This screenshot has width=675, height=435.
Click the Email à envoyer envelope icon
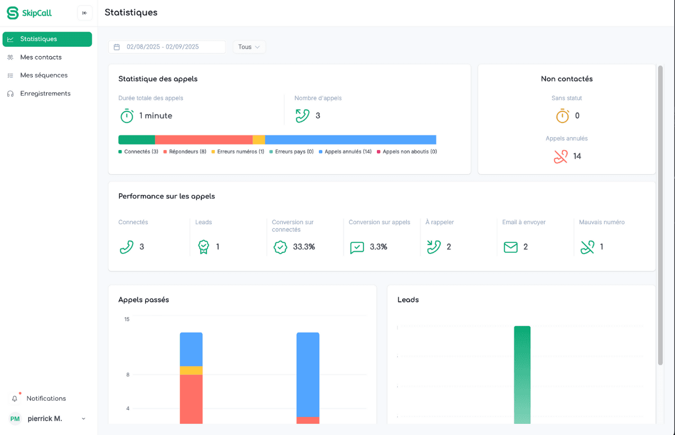(510, 247)
